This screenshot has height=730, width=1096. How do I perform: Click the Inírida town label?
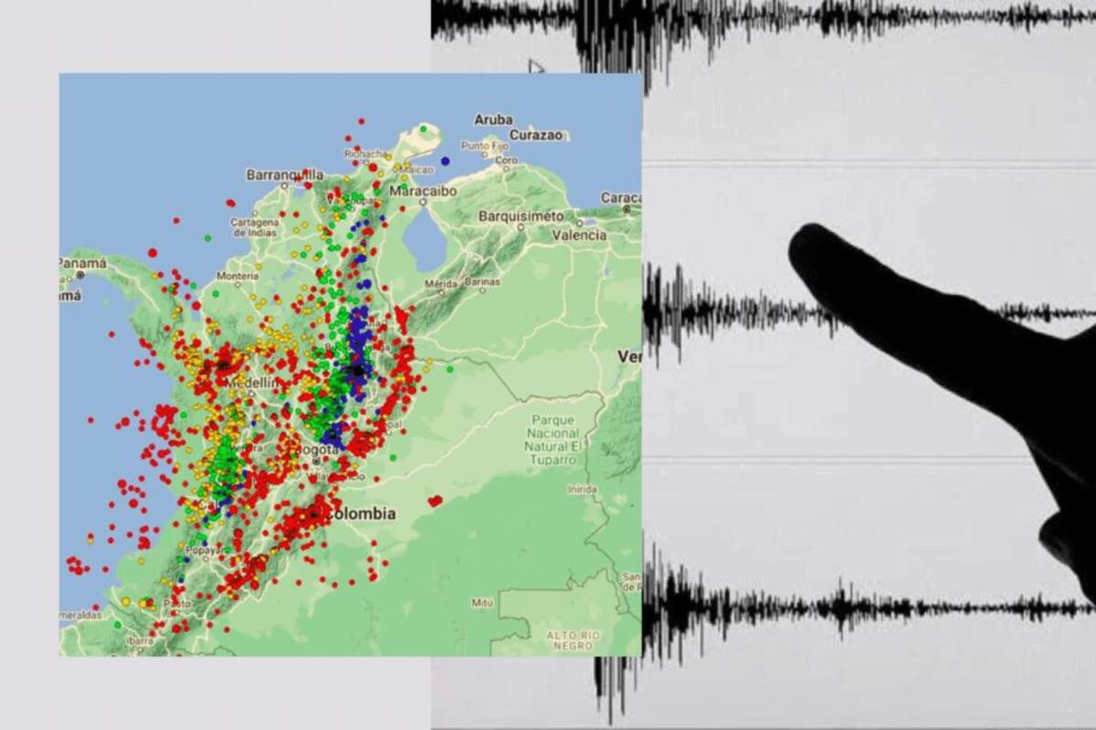pyautogui.click(x=582, y=489)
